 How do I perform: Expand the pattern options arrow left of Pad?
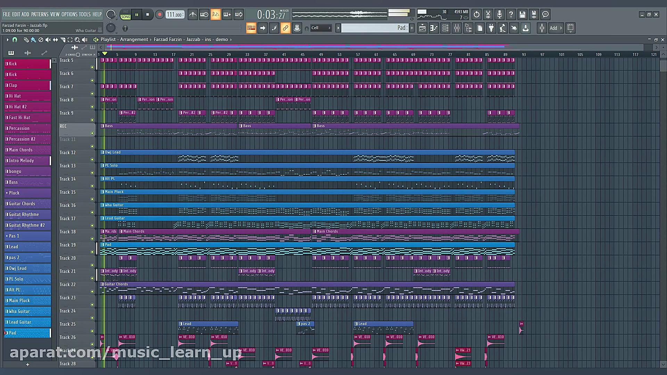coord(338,28)
